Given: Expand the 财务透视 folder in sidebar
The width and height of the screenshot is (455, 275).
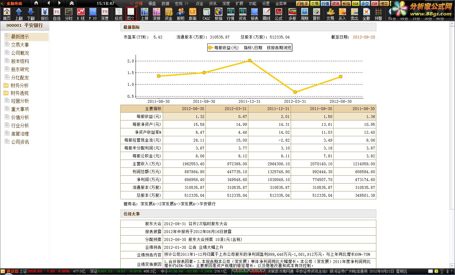Looking at the screenshot, I should point(16,93).
